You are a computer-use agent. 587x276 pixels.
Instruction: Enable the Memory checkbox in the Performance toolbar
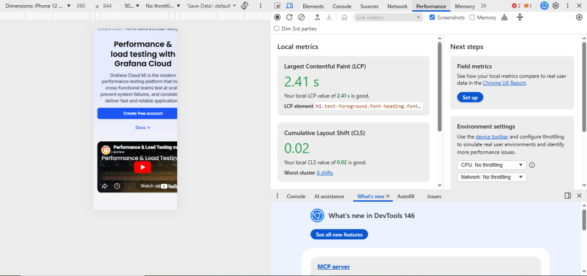[x=472, y=18]
